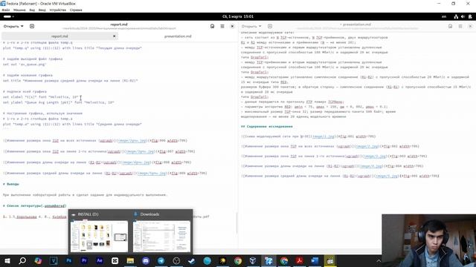Open volume icon in GNOME top bar
476x267 pixels.
[x=463, y=16]
